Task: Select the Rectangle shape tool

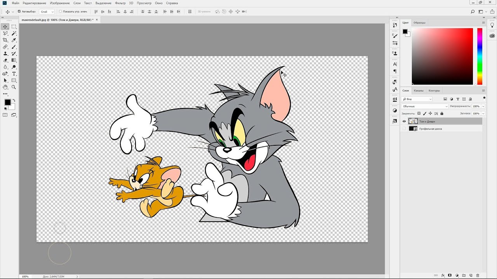Action: click(x=14, y=80)
